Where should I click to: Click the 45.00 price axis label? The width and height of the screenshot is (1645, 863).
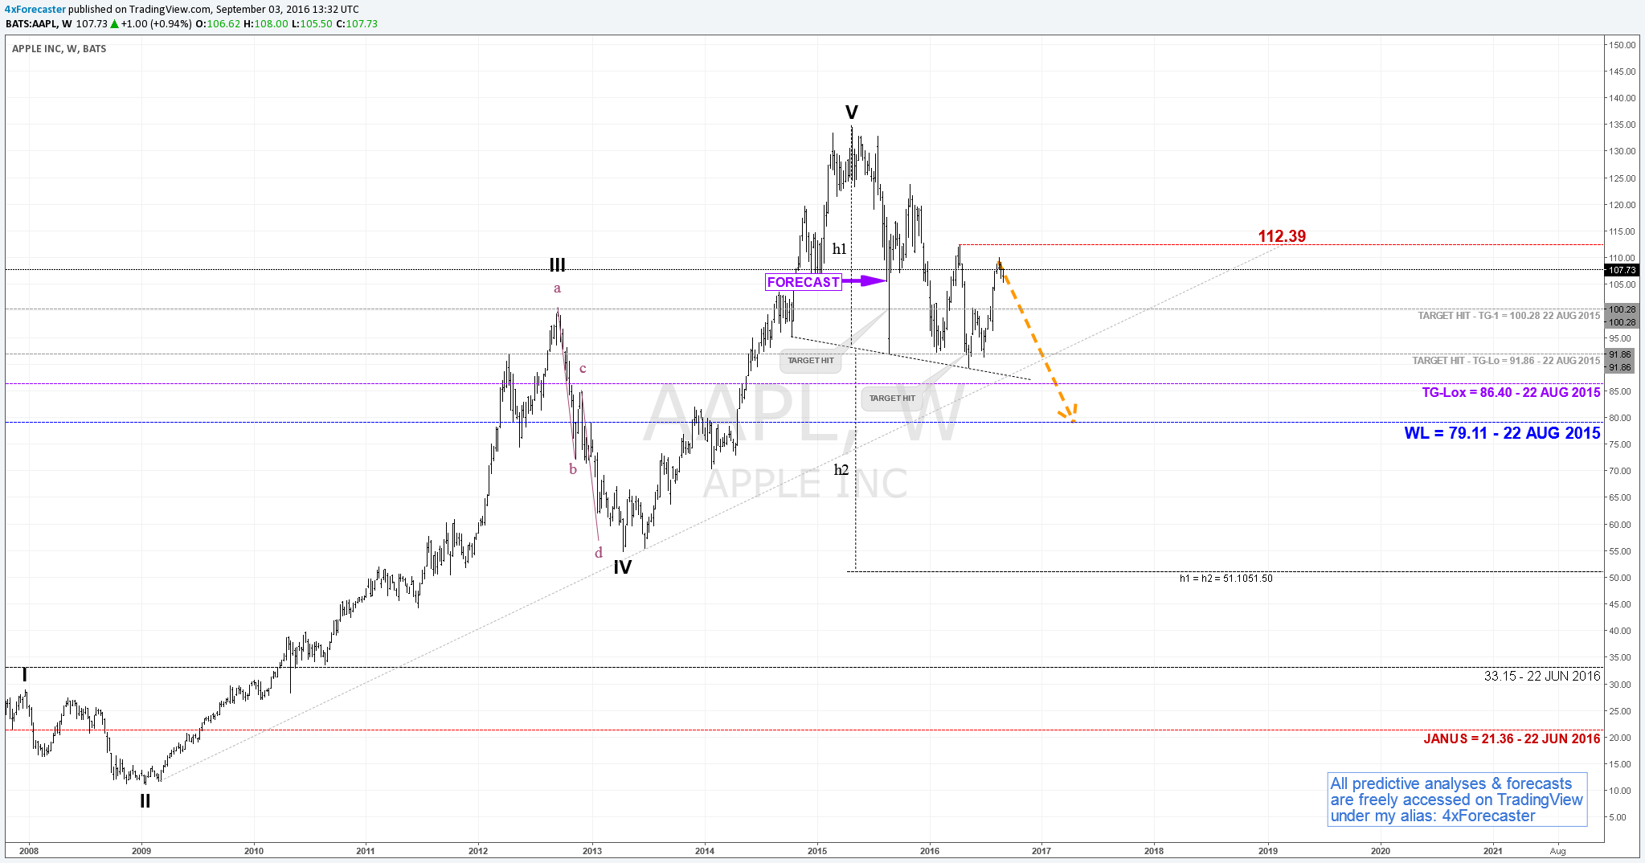click(1620, 604)
